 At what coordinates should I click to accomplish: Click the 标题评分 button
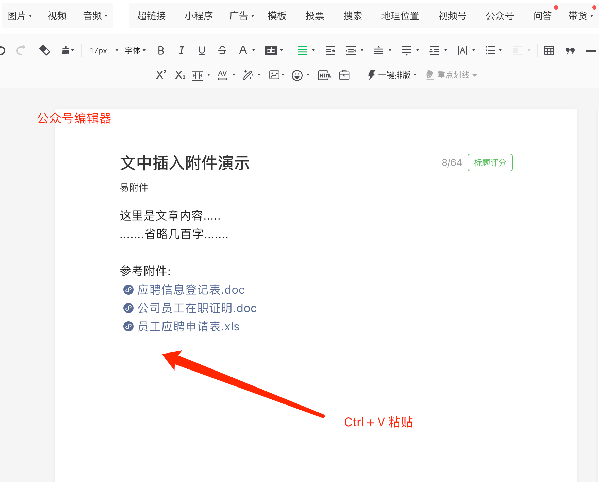pyautogui.click(x=490, y=162)
